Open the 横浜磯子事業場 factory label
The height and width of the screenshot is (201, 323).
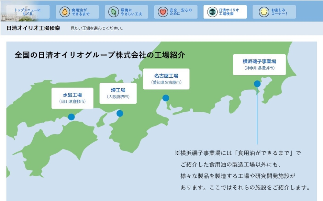coord(260,65)
